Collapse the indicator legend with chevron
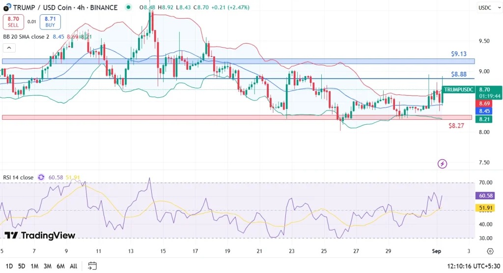The width and height of the screenshot is (503, 273). [x=8, y=48]
